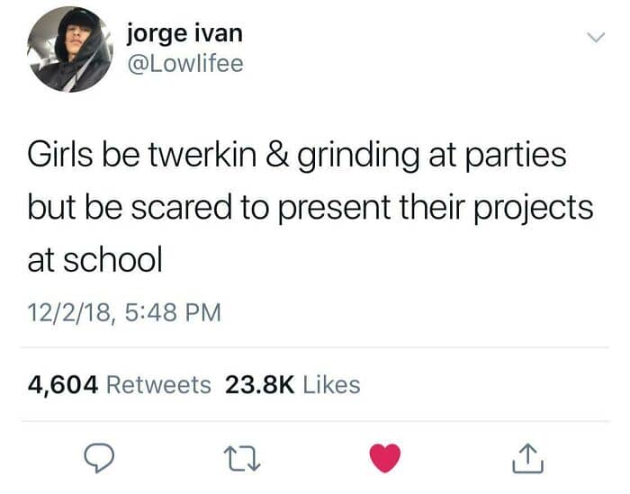Tap the tweet text starting 'Girls be twerkin'
The height and width of the screenshot is (494, 630).
tap(310, 207)
